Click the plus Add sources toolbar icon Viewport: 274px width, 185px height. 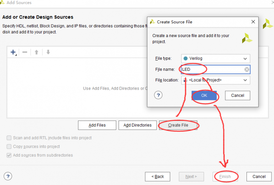coord(13,52)
